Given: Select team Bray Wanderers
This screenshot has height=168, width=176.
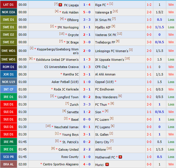Looking at the screenshot, I should point(106,97).
